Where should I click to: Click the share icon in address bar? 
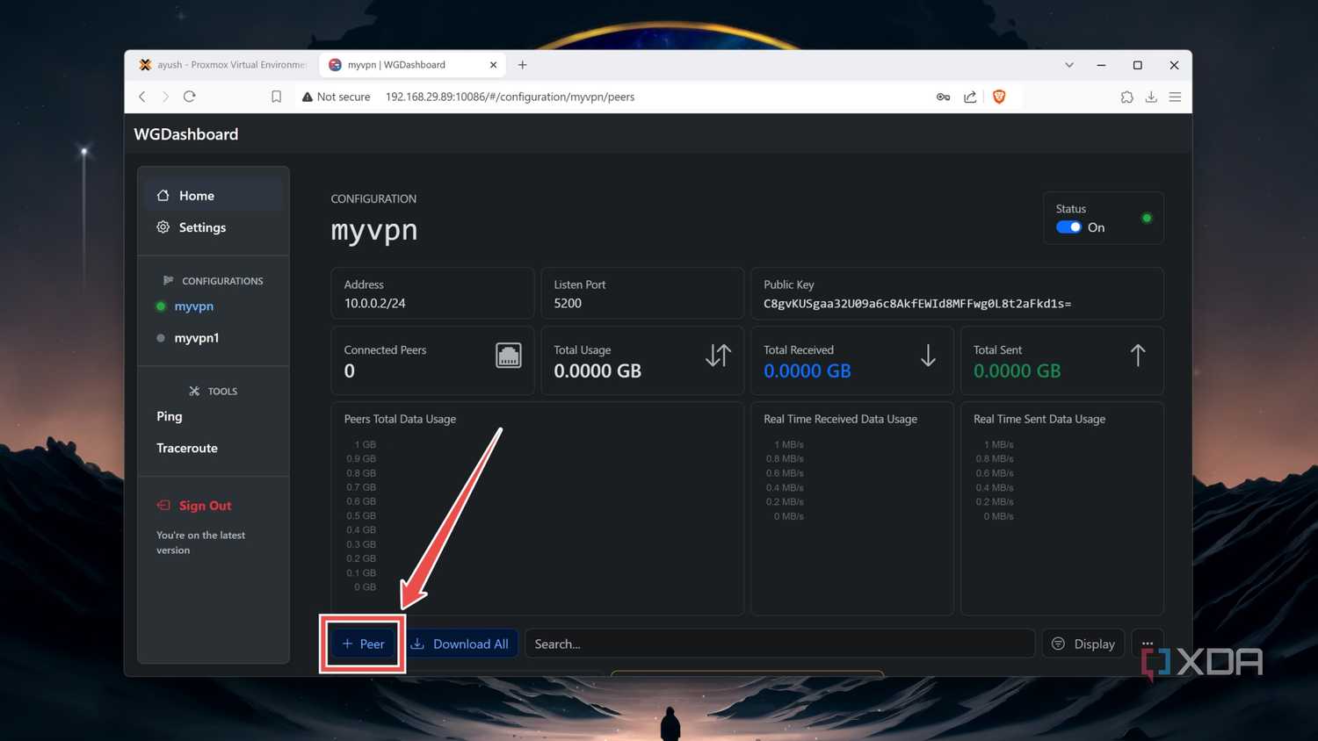click(970, 97)
